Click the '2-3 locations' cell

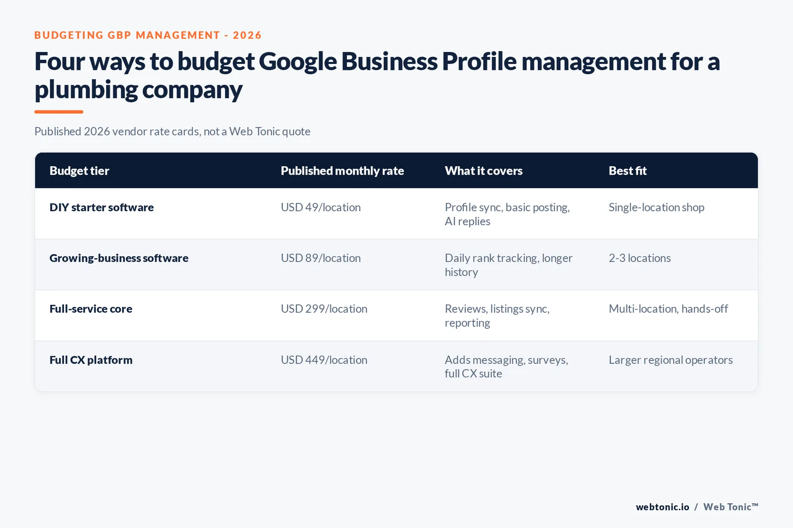[x=640, y=258]
